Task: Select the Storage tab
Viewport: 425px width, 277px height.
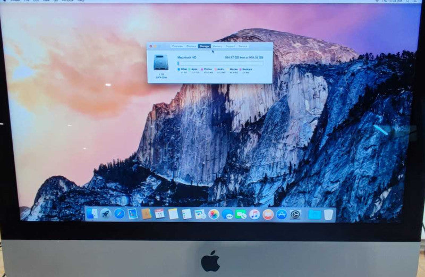Action: [205, 46]
